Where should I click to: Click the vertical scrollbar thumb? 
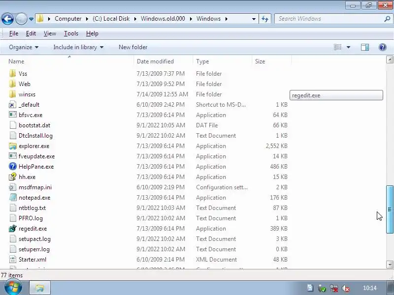[390, 209]
